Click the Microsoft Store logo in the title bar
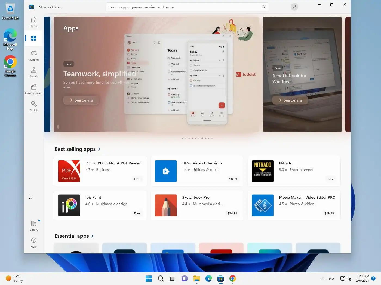 coord(32,7)
